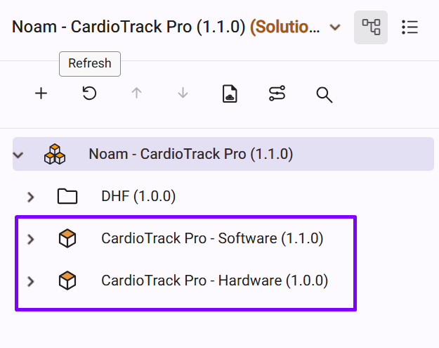Image resolution: width=439 pixels, height=348 pixels.
Task: Expand CardioTrack Pro - Hardware node
Action: coord(30,281)
